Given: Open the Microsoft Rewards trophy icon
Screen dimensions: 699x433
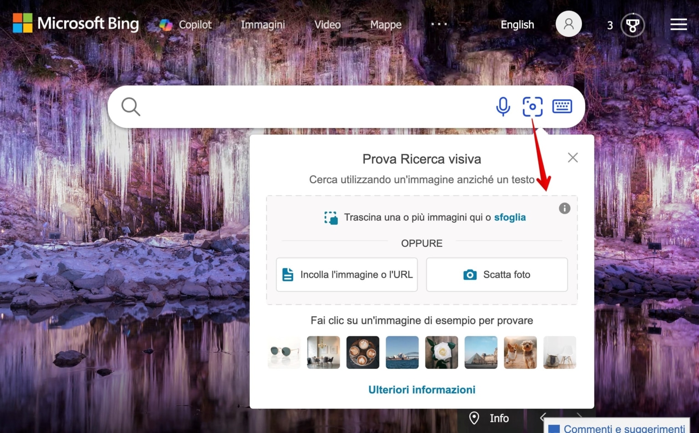Looking at the screenshot, I should click(x=633, y=25).
